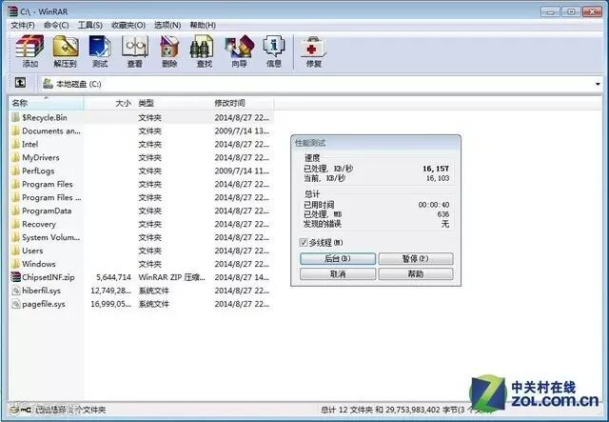Screen dimensions: 609x422
Task: Select the Recovery folder icon
Action: (15, 224)
